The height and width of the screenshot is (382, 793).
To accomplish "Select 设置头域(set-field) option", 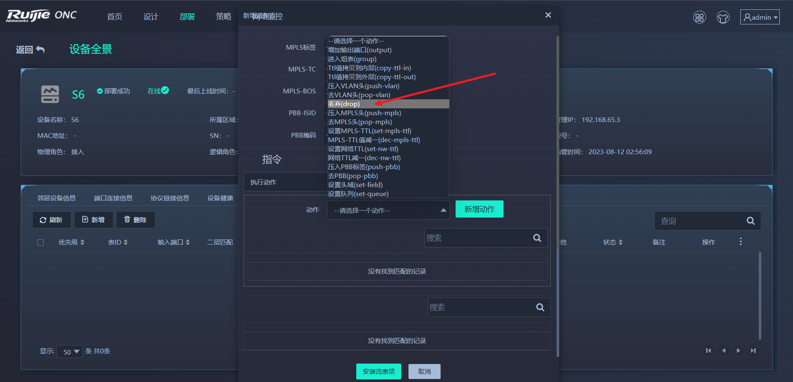I will [388, 185].
